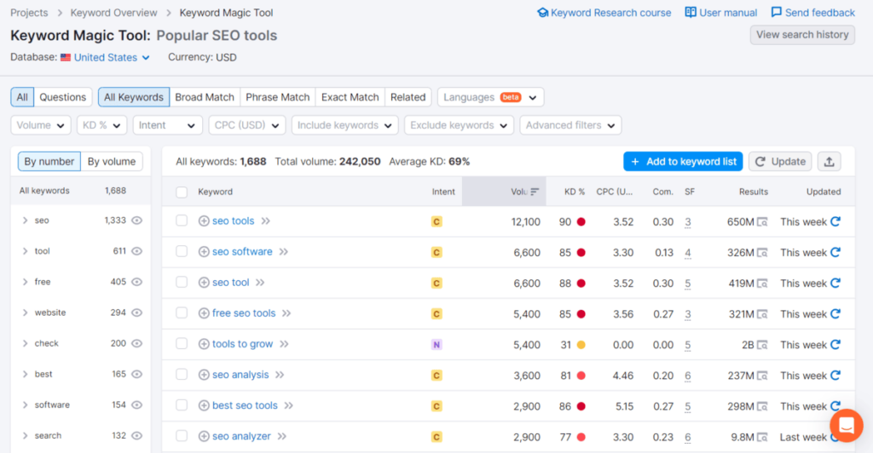Screen dimensions: 873x453
Task: Click the 'C' intent badge for seo tools
Action: [x=436, y=221]
